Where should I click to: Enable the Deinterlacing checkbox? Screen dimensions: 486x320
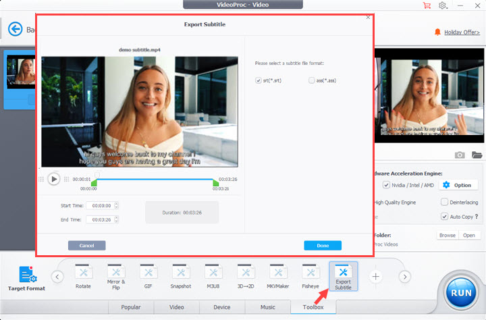(x=444, y=202)
